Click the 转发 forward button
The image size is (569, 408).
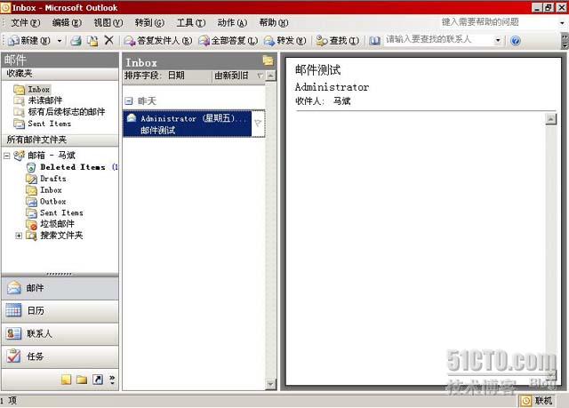coord(285,41)
